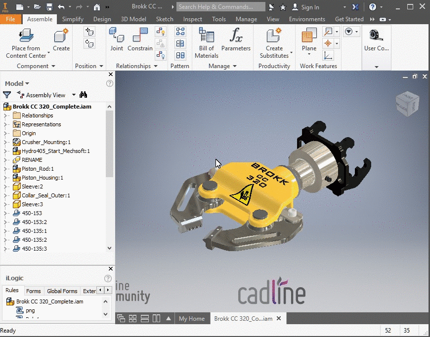Switch to the Environments tab
Image resolution: width=430 pixels, height=337 pixels.
click(x=307, y=19)
